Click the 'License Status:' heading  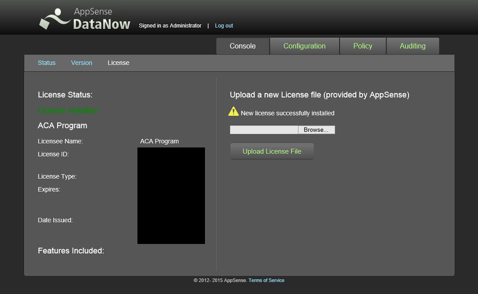click(x=65, y=95)
